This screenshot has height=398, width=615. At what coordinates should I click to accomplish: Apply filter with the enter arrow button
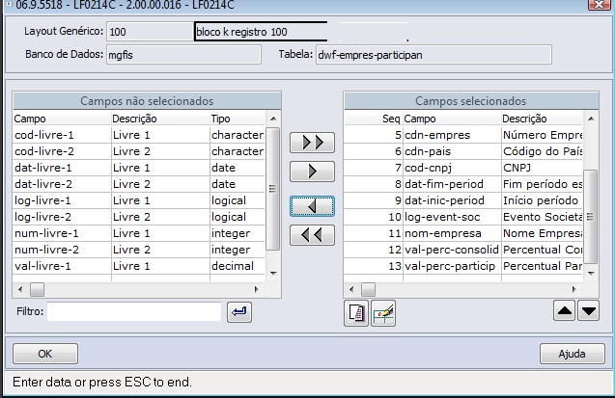pyautogui.click(x=239, y=312)
